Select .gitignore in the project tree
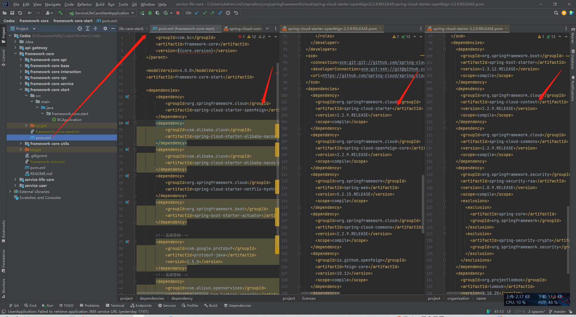 pos(38,156)
